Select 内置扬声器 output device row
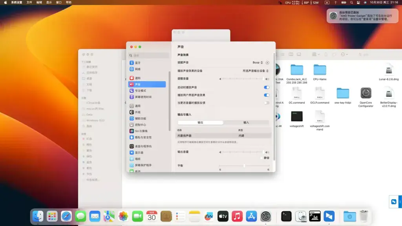This screenshot has width=402, height=226. [x=223, y=136]
